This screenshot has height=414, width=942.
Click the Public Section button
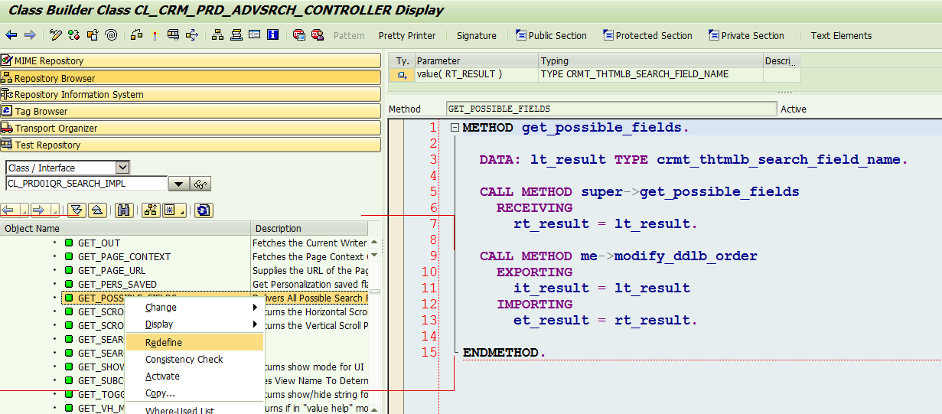click(x=551, y=35)
